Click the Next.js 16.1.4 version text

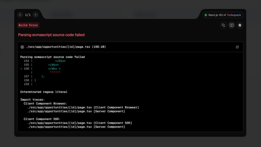click(x=217, y=15)
